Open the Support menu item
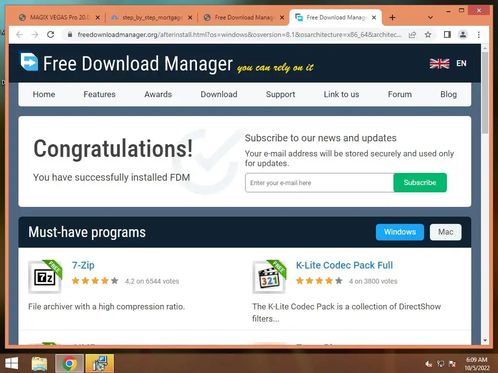 tap(281, 94)
